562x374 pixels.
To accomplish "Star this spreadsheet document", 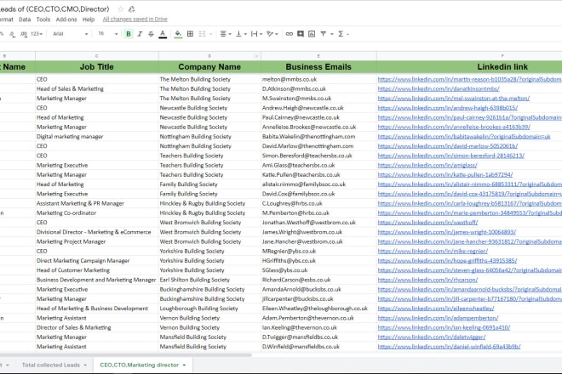I will point(121,9).
